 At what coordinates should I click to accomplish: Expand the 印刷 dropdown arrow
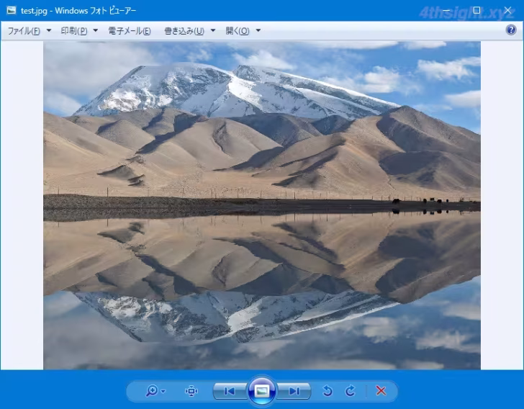click(96, 30)
